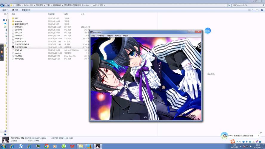The height and width of the screenshot is (149, 265).
Task: Click the volume speaker tray icon
Action: [251, 146]
